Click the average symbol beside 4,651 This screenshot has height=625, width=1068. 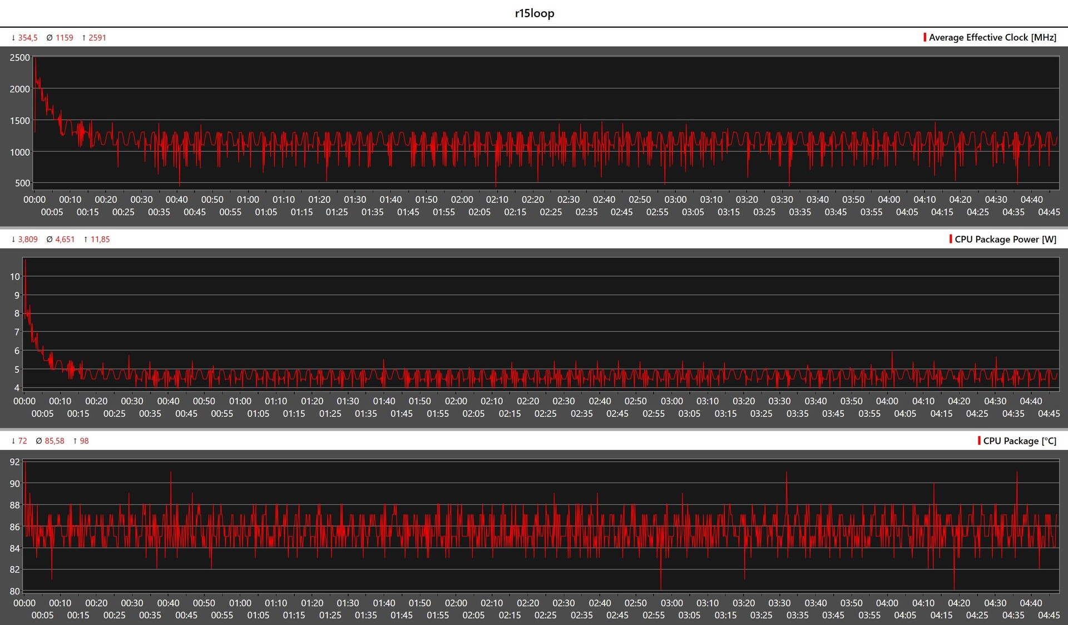click(x=50, y=240)
